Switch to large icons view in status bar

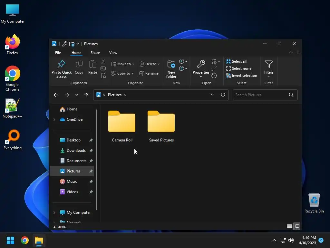click(297, 226)
